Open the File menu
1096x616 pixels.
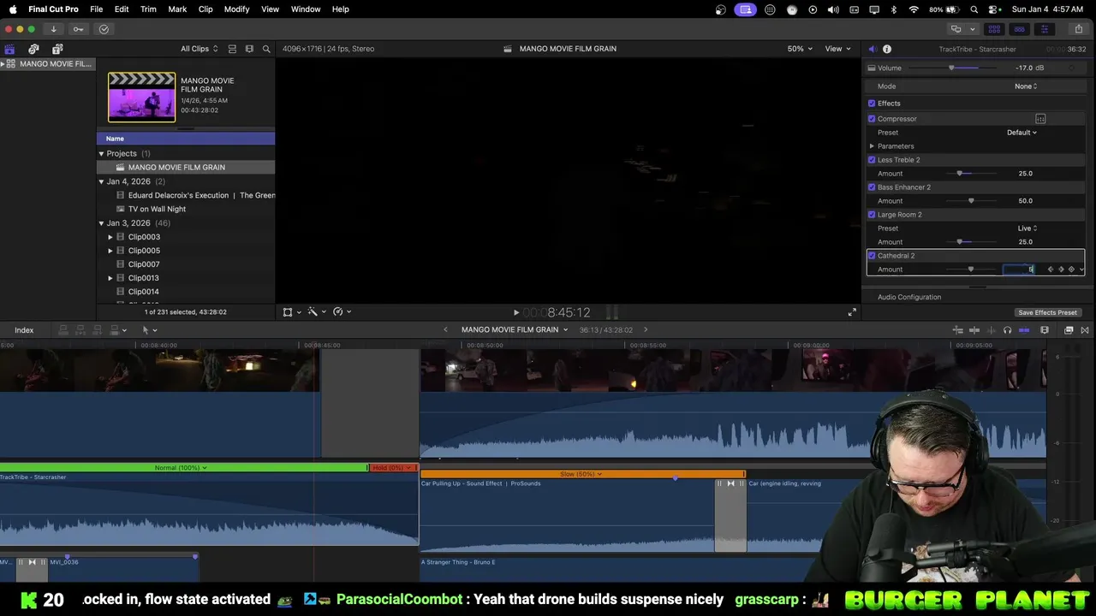tap(97, 9)
